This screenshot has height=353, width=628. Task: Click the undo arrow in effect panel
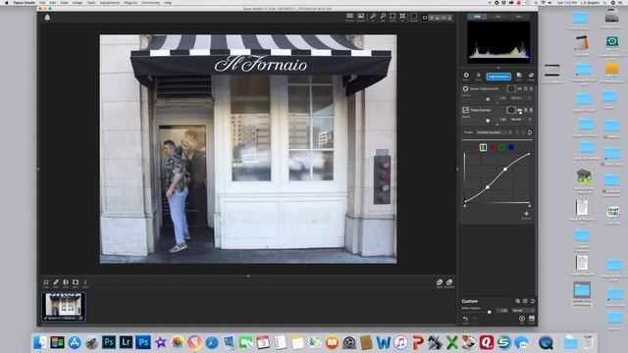[465, 319]
